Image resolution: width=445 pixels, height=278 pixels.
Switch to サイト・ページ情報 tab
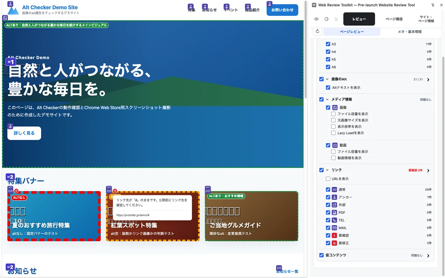[426, 19]
